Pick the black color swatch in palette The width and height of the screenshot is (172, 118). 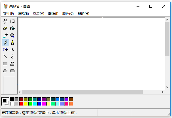point(12,99)
